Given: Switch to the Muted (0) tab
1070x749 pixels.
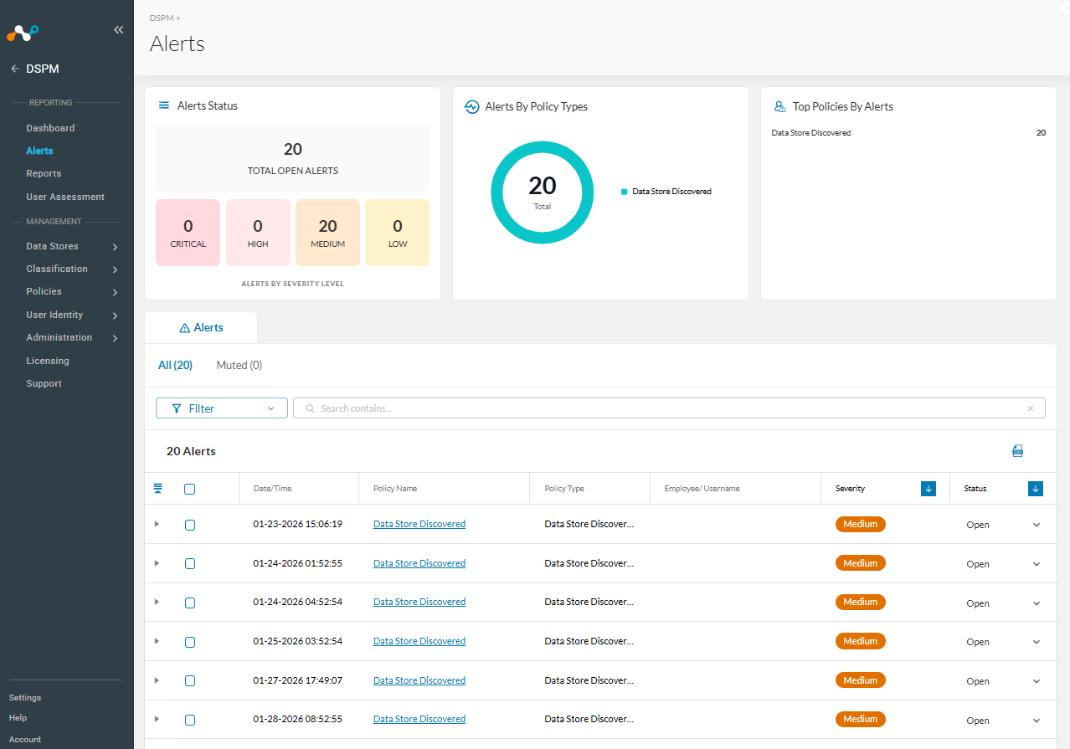Looking at the screenshot, I should (239, 365).
